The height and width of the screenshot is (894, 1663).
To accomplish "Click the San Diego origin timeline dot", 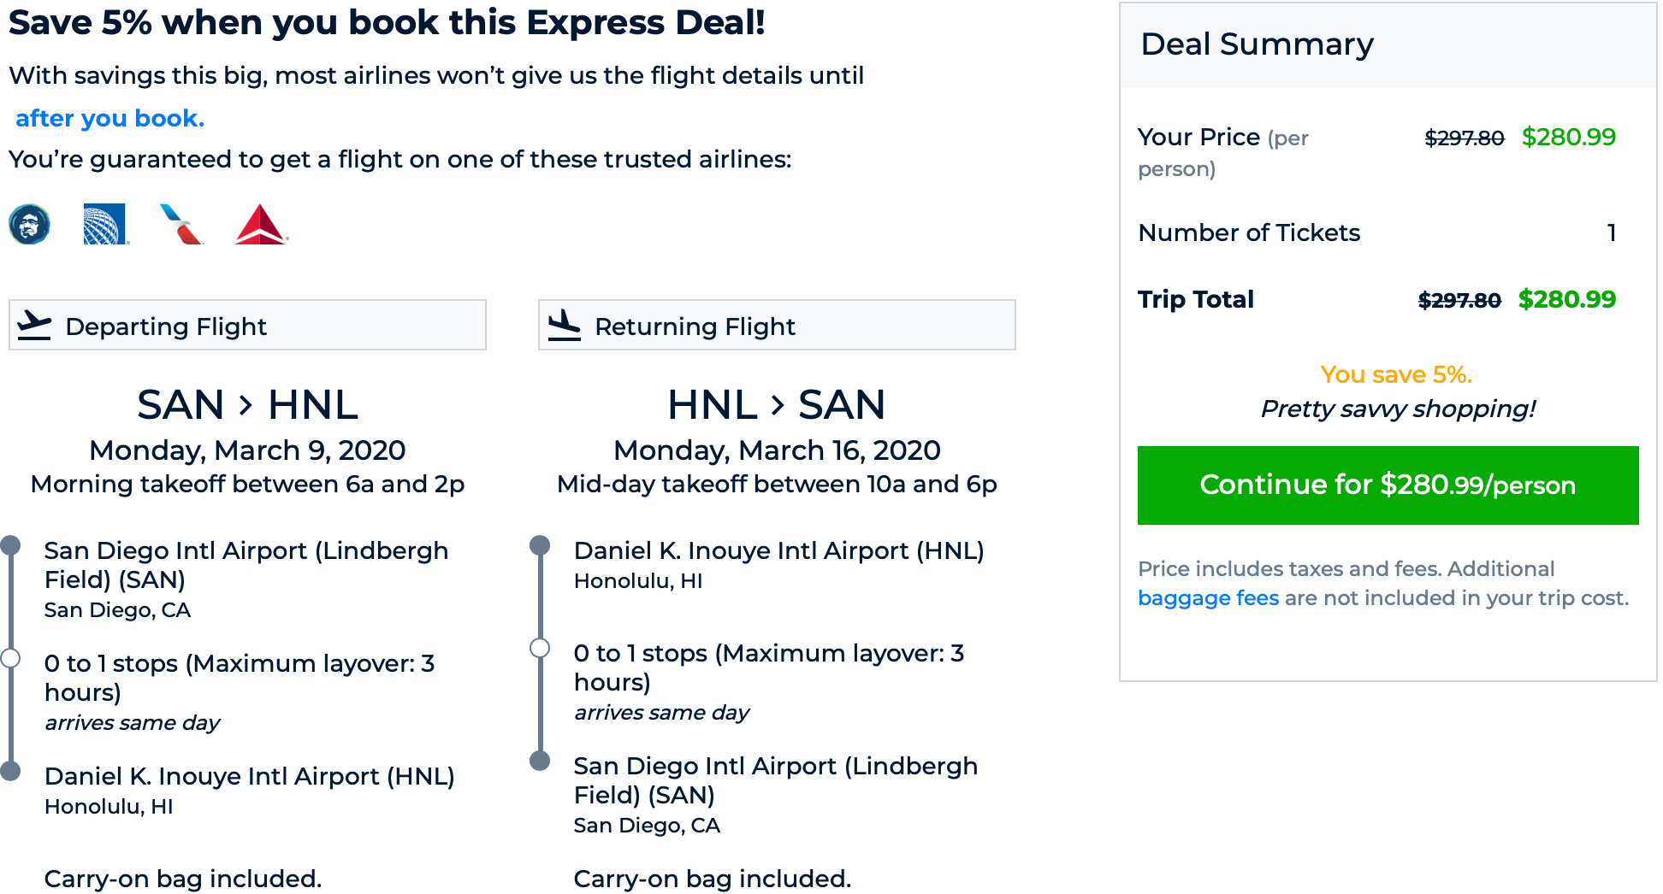I will [10, 545].
